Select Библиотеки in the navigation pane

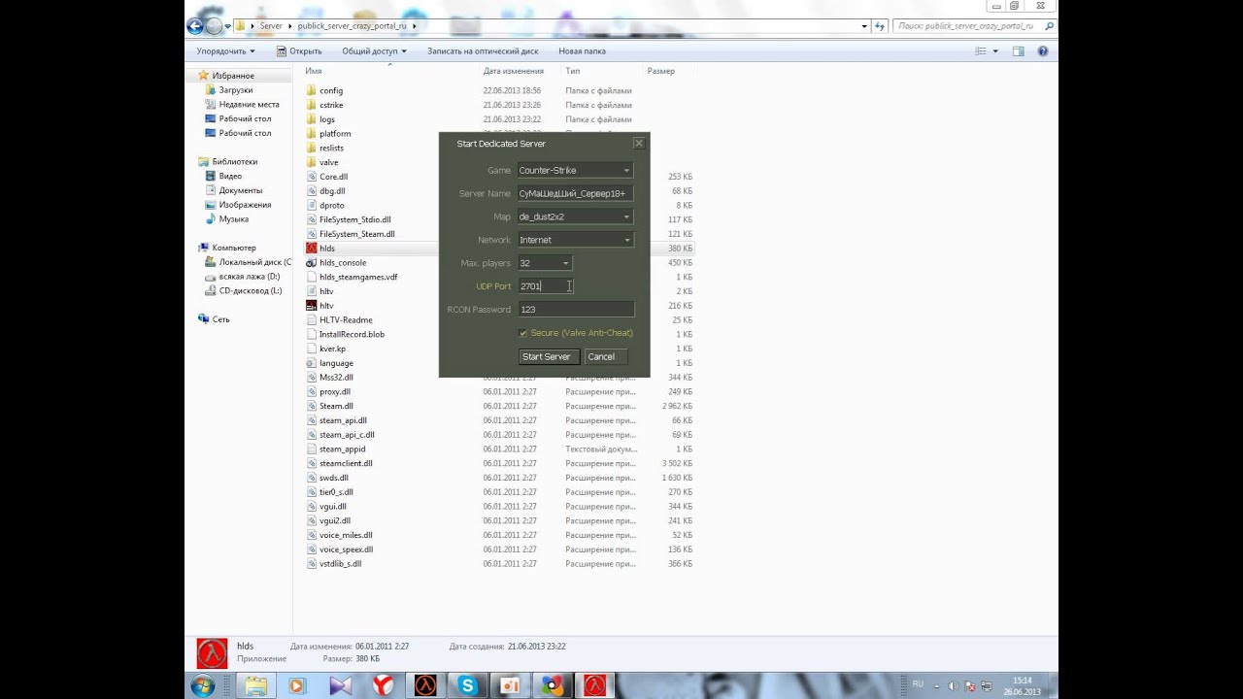click(x=234, y=162)
